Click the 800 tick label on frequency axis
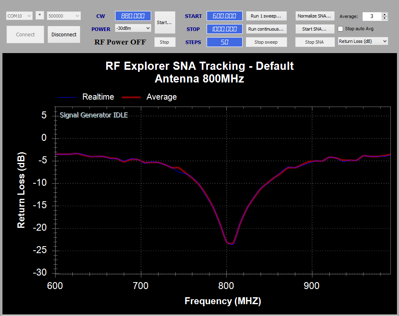Screen dimensions: 399x316 point(226,286)
